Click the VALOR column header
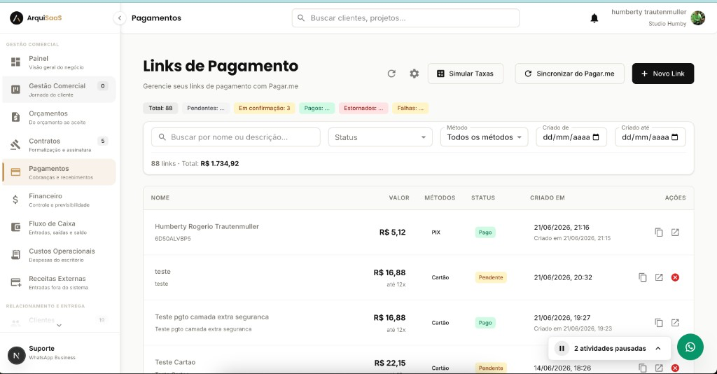This screenshot has width=717, height=374. click(399, 198)
